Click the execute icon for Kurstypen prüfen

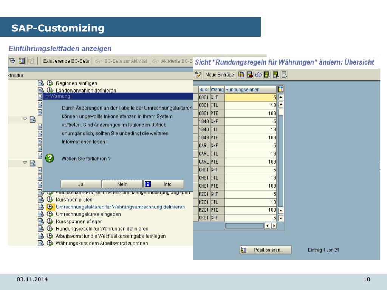50,199
